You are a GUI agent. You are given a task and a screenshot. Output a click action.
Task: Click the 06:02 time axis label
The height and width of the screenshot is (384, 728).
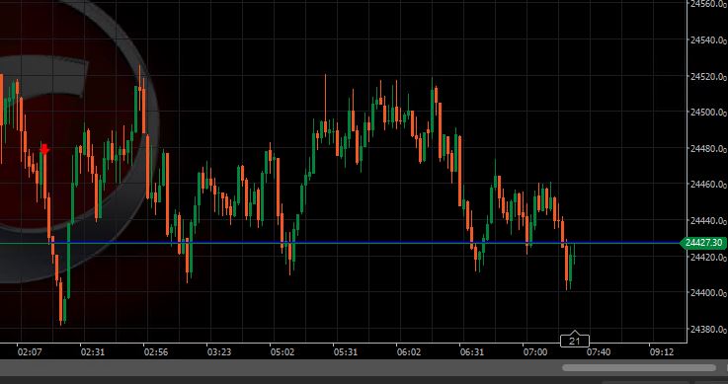(x=409, y=352)
